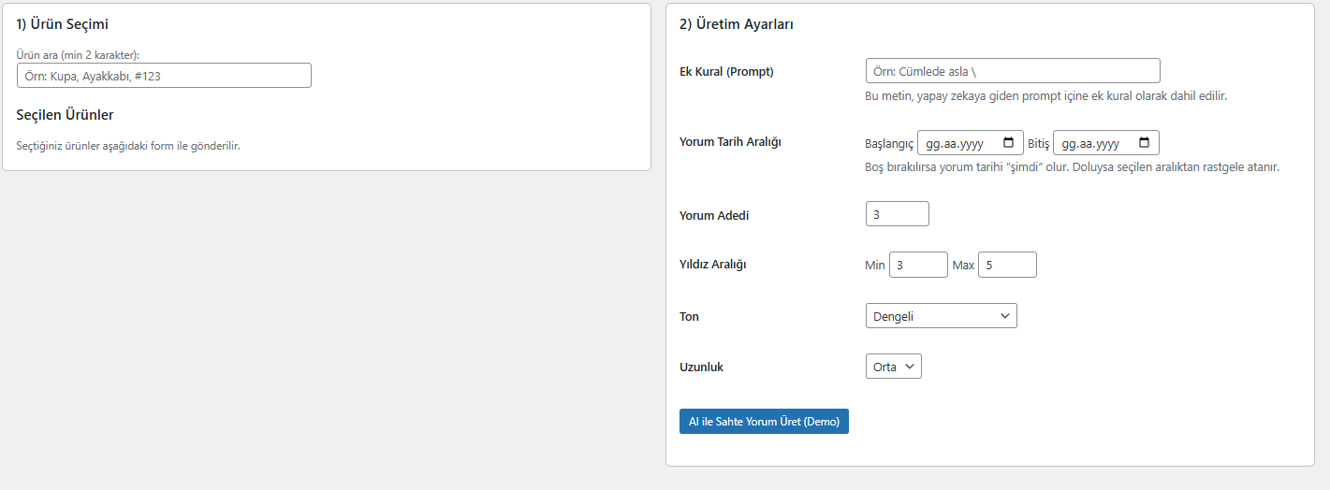Click the Min star rating field

(x=918, y=265)
